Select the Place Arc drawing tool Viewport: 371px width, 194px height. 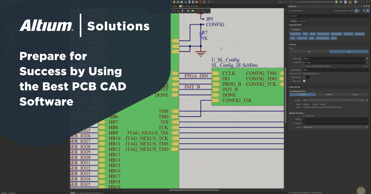tap(208, 11)
